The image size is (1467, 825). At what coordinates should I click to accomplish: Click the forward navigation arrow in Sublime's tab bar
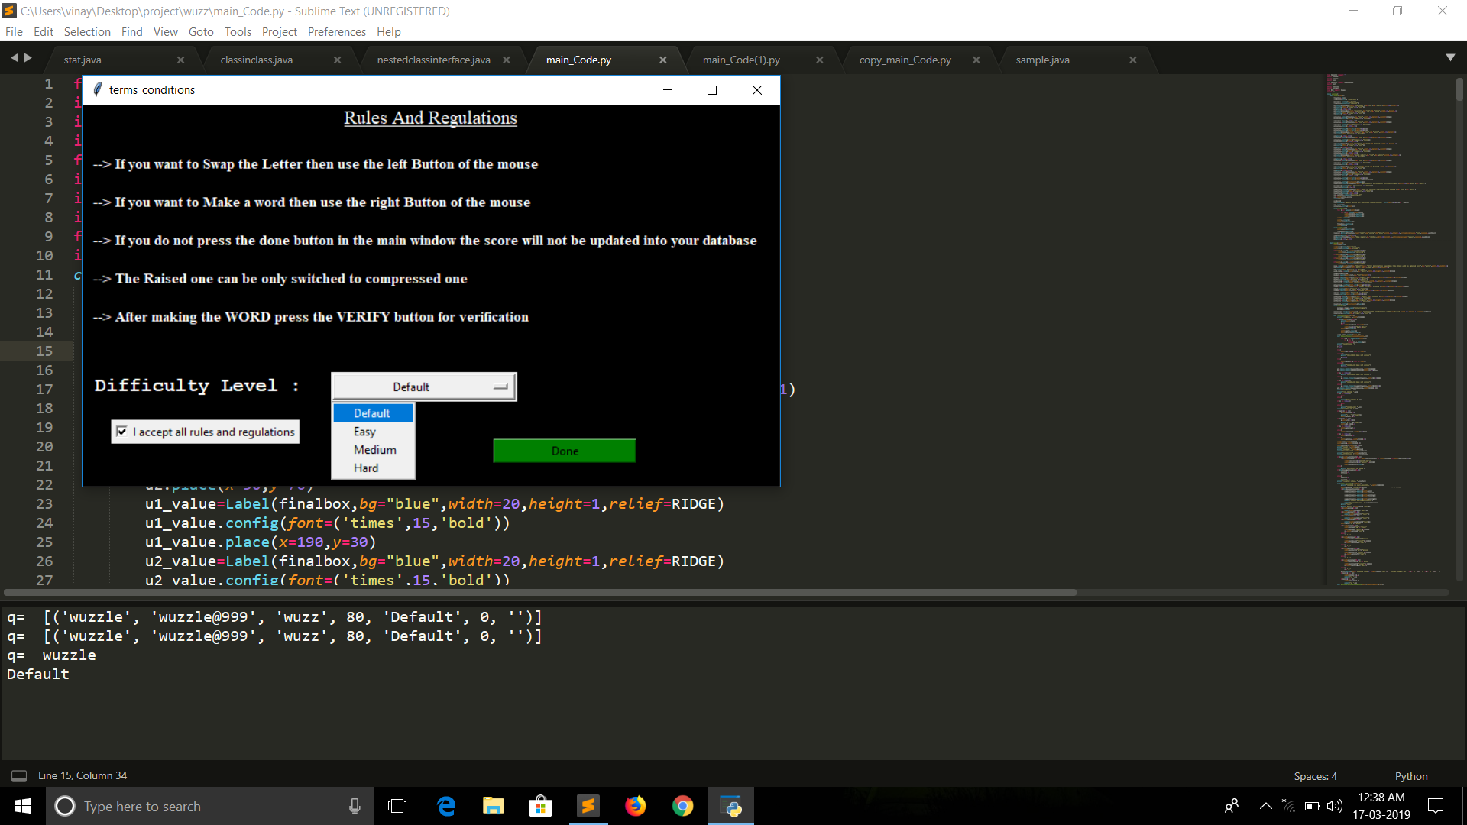[29, 57]
